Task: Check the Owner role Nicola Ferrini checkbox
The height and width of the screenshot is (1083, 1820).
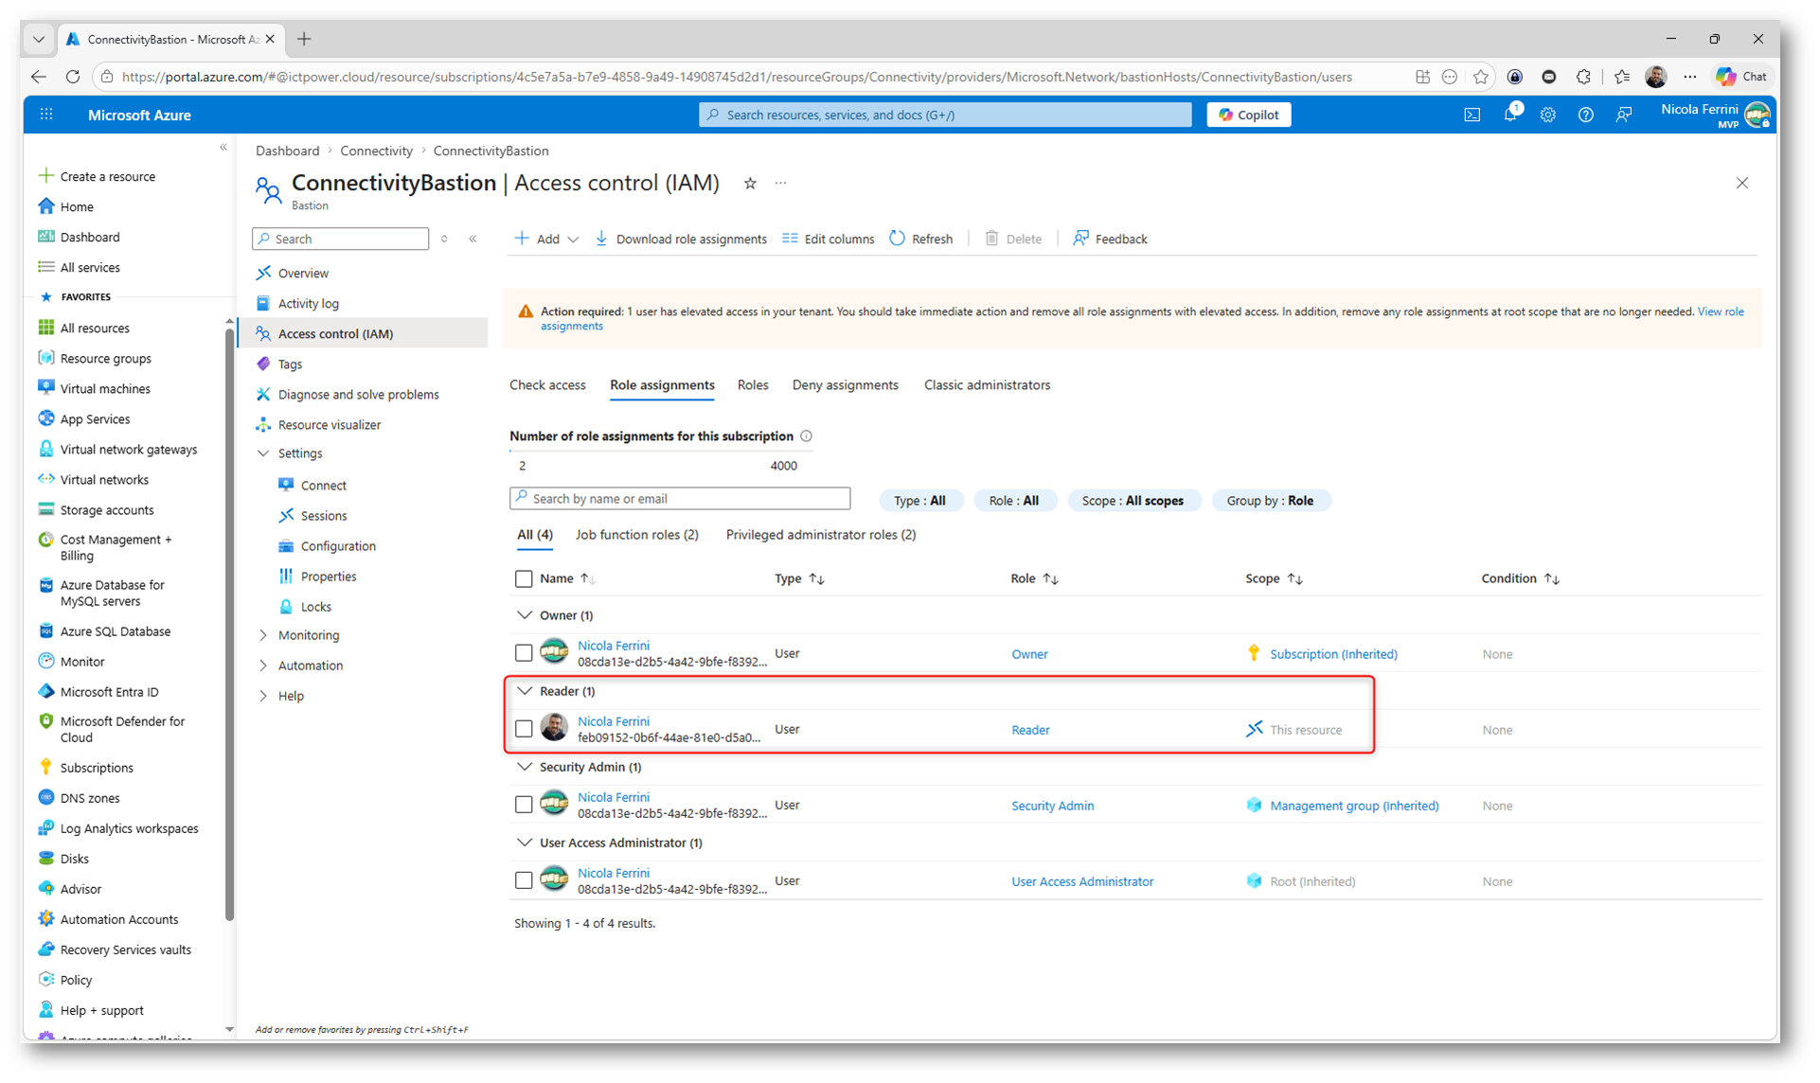Action: (x=524, y=653)
